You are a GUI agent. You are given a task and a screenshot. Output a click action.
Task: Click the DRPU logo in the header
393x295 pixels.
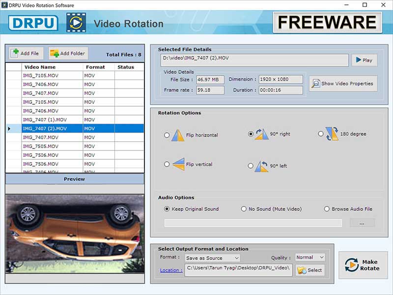(33, 23)
